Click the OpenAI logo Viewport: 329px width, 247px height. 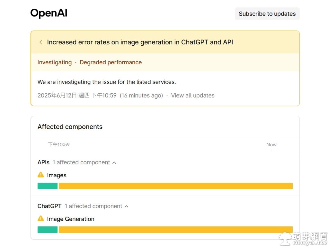pyautogui.click(x=49, y=14)
